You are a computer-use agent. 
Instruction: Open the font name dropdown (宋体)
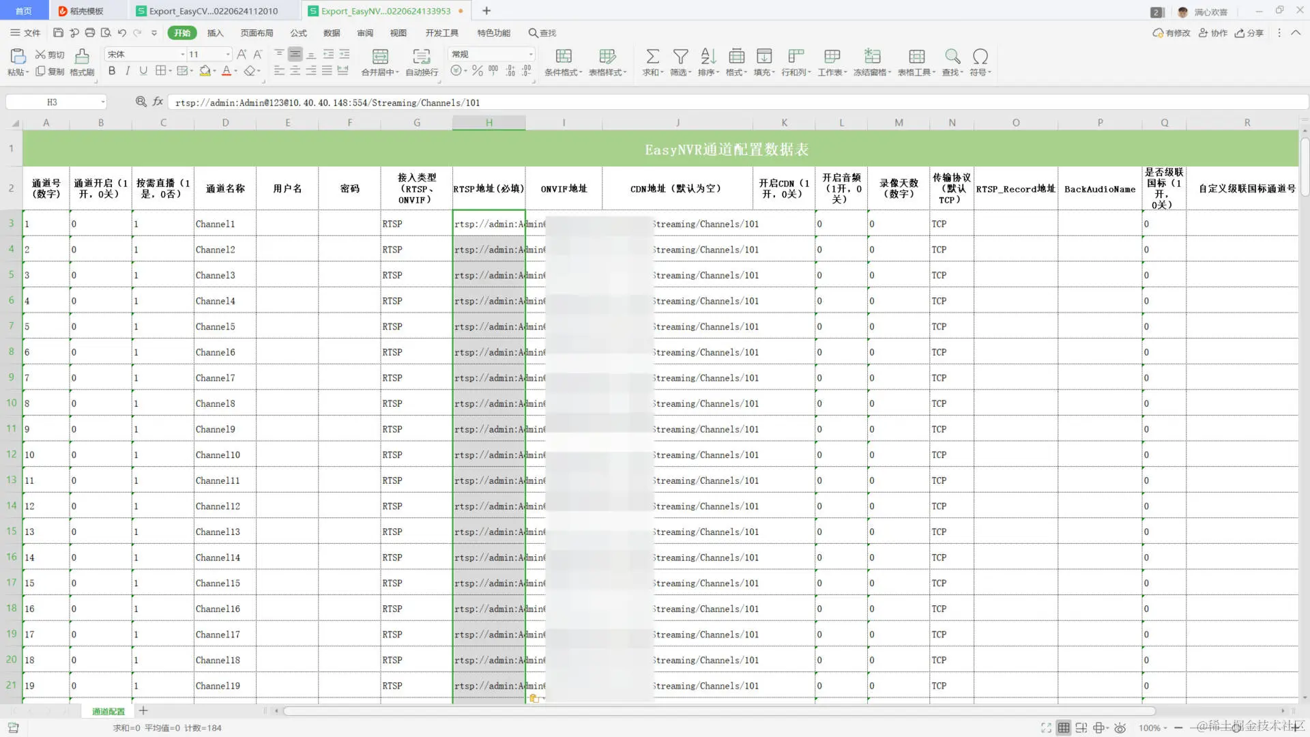coord(182,55)
